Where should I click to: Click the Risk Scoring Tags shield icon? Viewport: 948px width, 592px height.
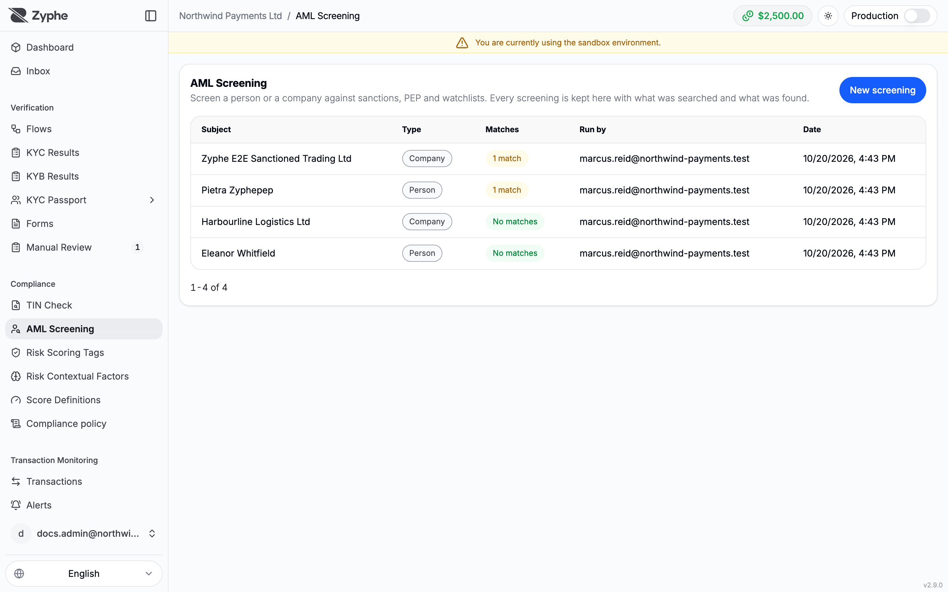(x=16, y=352)
